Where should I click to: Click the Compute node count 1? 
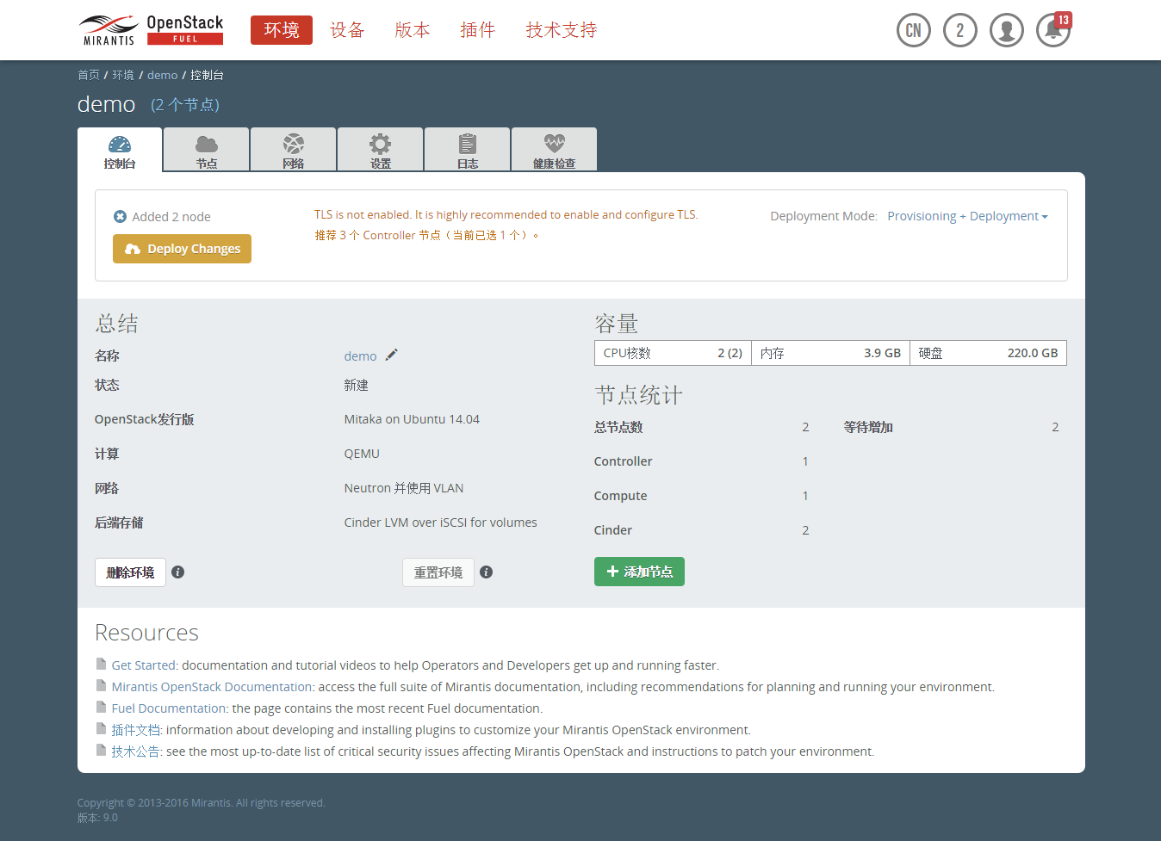(805, 496)
